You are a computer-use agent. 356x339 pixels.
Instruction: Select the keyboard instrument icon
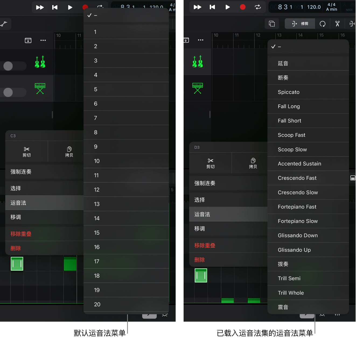pyautogui.click(x=40, y=88)
